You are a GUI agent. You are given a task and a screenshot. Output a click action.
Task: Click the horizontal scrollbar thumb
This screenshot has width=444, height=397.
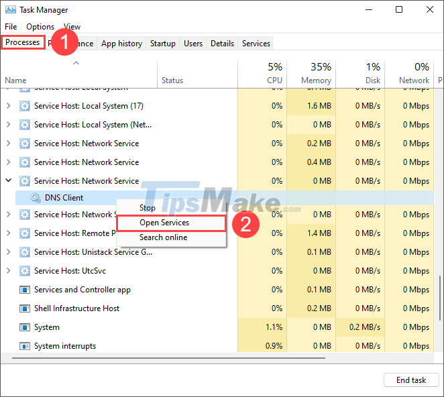point(168,358)
